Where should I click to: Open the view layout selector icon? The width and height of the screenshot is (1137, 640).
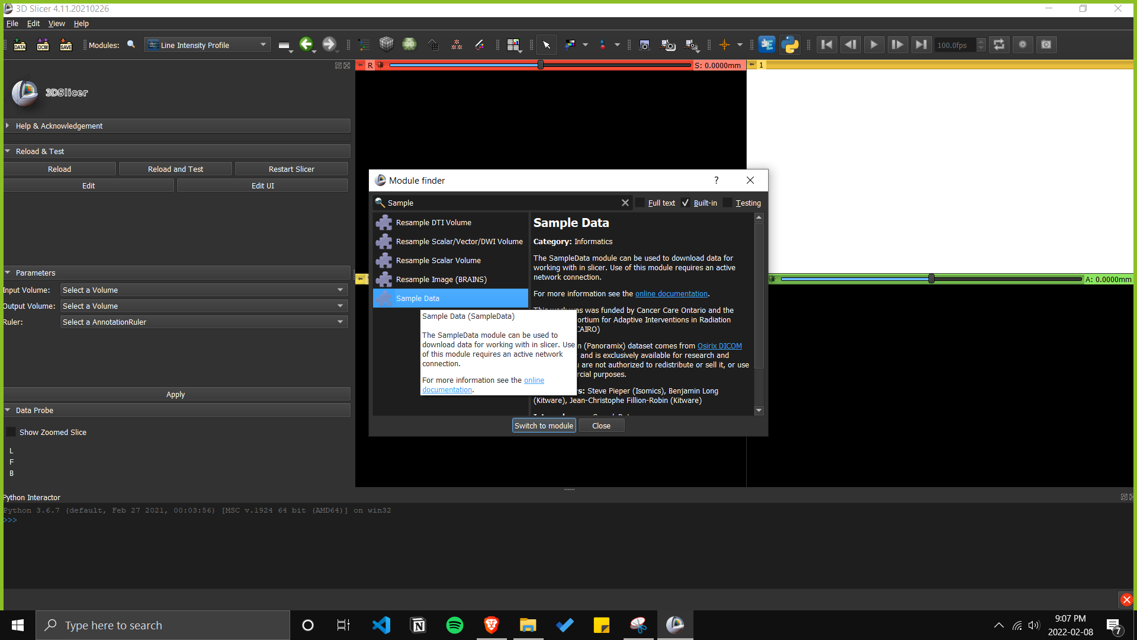(513, 45)
